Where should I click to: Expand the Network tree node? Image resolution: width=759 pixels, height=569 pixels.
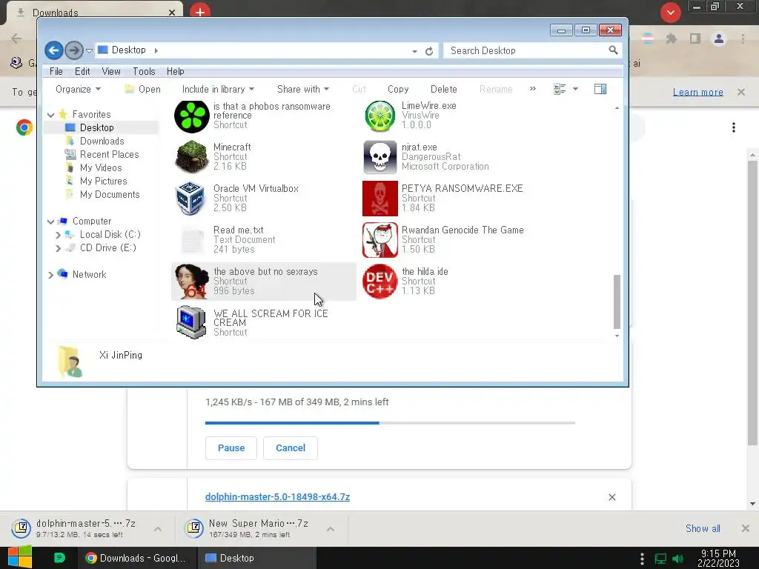51,275
